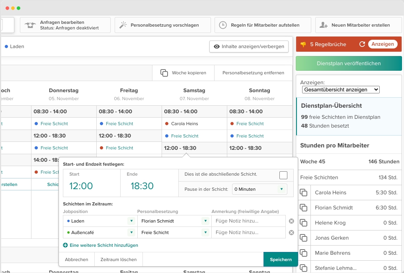Viewport: 404px width, 273px height.
Task: Toggle 'Inhalte anzeigen/verbergen' visibility button
Action: click(249, 46)
